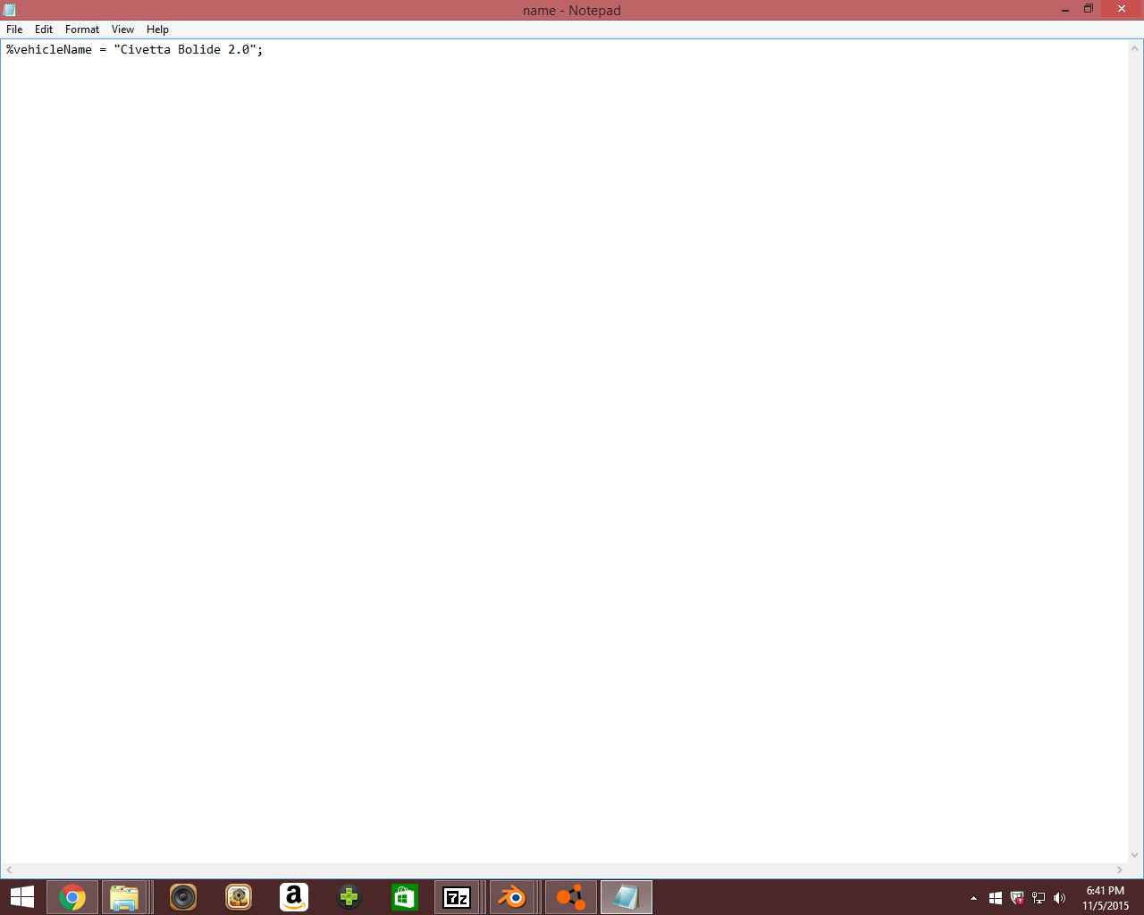The image size is (1144, 915).
Task: Minimize the Notepad window
Action: (1065, 10)
